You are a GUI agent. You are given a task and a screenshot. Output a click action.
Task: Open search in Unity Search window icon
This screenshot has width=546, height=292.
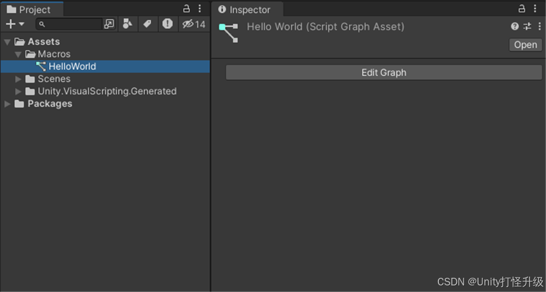coord(110,24)
